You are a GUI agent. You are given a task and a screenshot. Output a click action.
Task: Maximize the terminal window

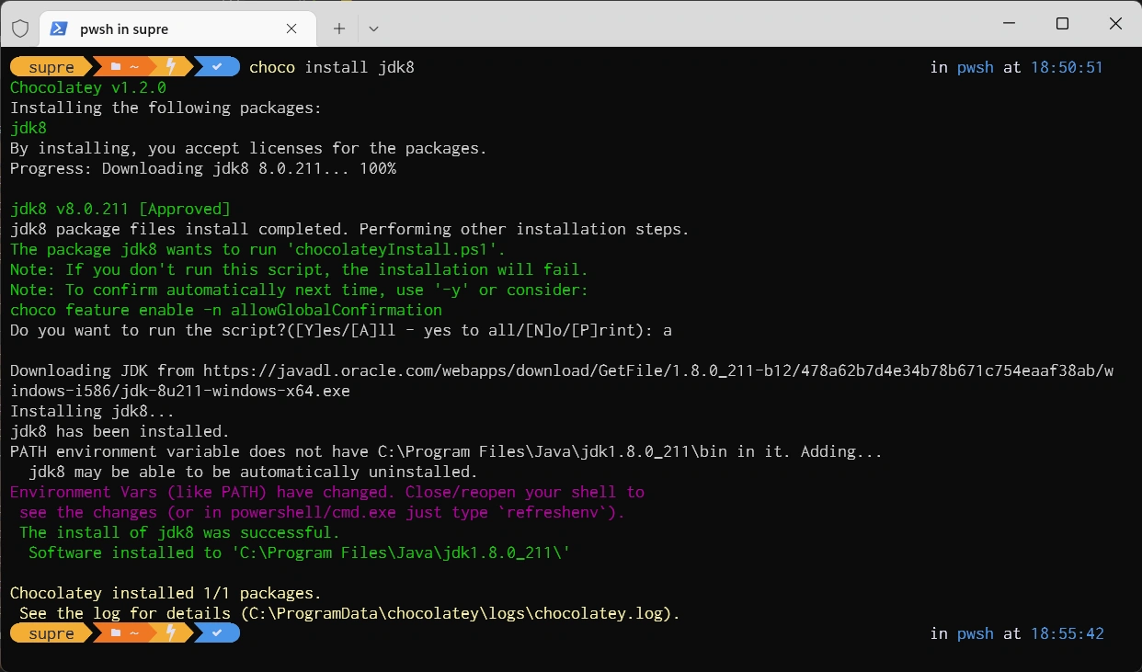(x=1062, y=24)
